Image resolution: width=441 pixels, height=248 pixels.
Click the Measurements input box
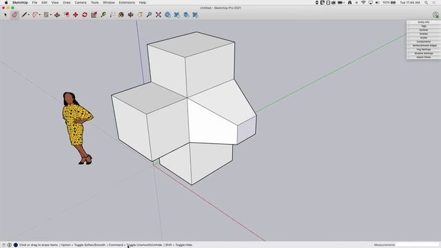pos(417,245)
